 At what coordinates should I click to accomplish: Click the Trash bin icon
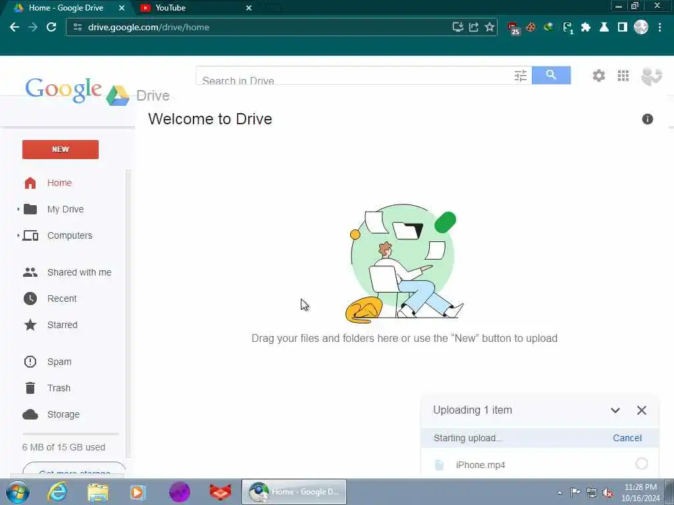pyautogui.click(x=30, y=388)
